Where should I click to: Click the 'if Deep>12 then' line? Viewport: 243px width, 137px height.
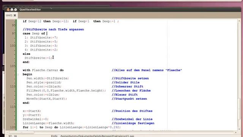pyautogui.click(x=71, y=21)
